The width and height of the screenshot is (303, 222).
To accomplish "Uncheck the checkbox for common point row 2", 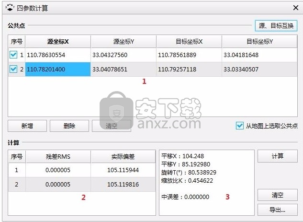I will tap(13, 69).
